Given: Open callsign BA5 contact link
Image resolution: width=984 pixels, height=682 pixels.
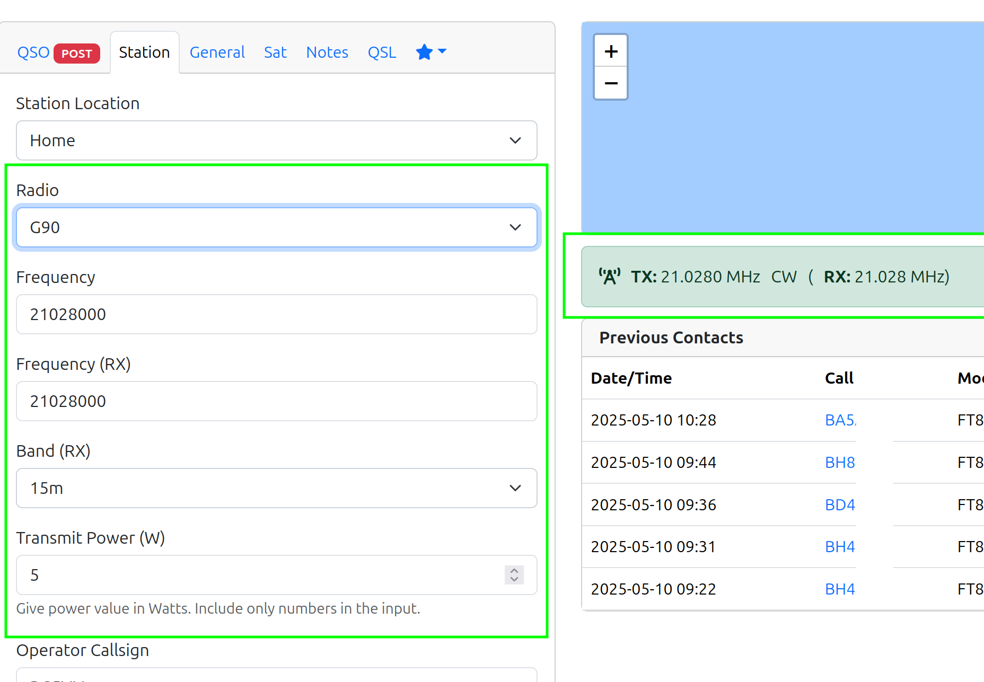Looking at the screenshot, I should click(x=840, y=420).
